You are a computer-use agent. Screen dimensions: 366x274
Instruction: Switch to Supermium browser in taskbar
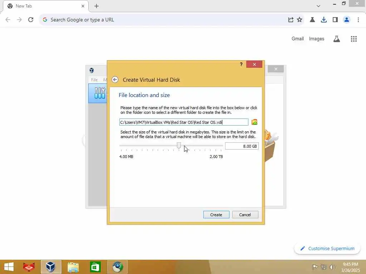pyautogui.click(x=117, y=267)
